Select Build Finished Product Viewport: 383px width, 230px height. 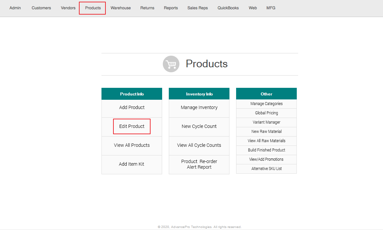click(x=267, y=150)
